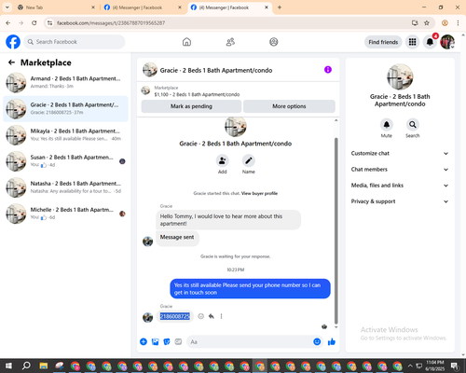Click More options button

coord(289,106)
